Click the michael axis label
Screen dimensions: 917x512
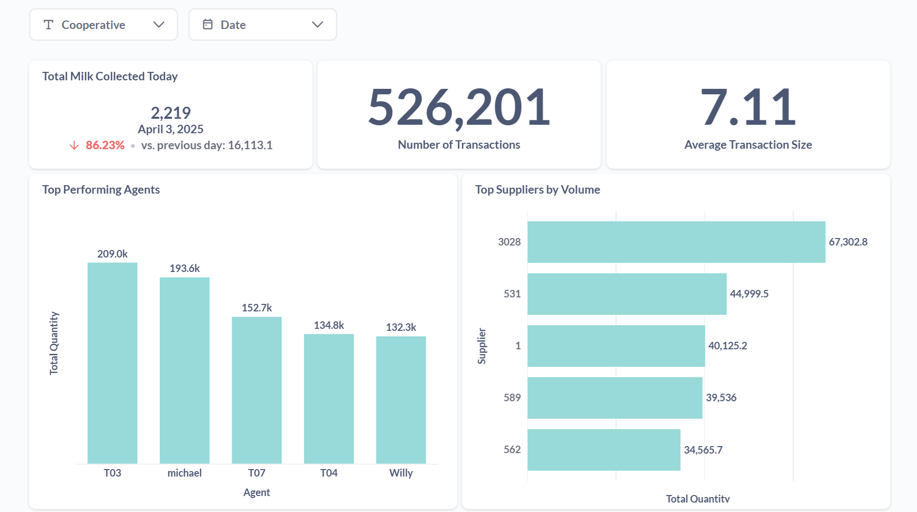pyautogui.click(x=185, y=473)
